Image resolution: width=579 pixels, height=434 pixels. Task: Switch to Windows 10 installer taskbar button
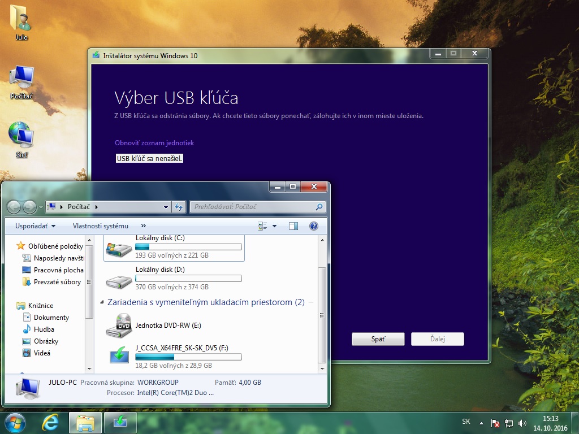(120, 423)
